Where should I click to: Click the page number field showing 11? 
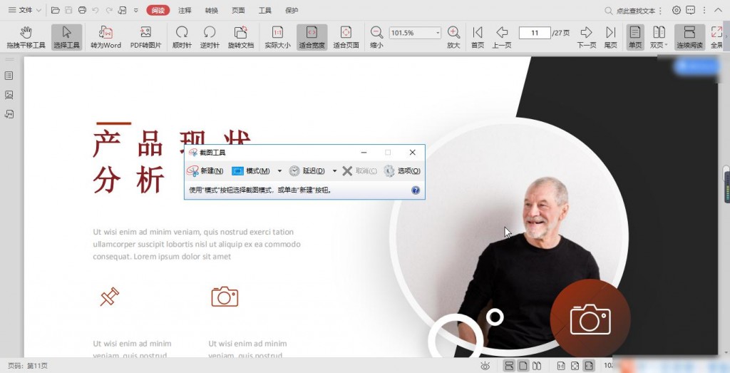pyautogui.click(x=535, y=33)
